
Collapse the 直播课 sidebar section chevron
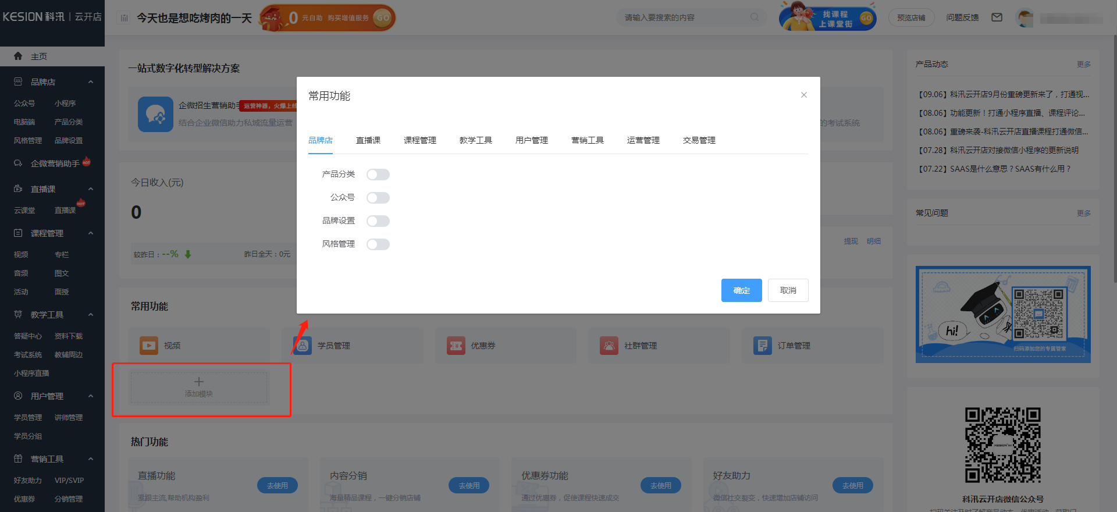(x=91, y=189)
